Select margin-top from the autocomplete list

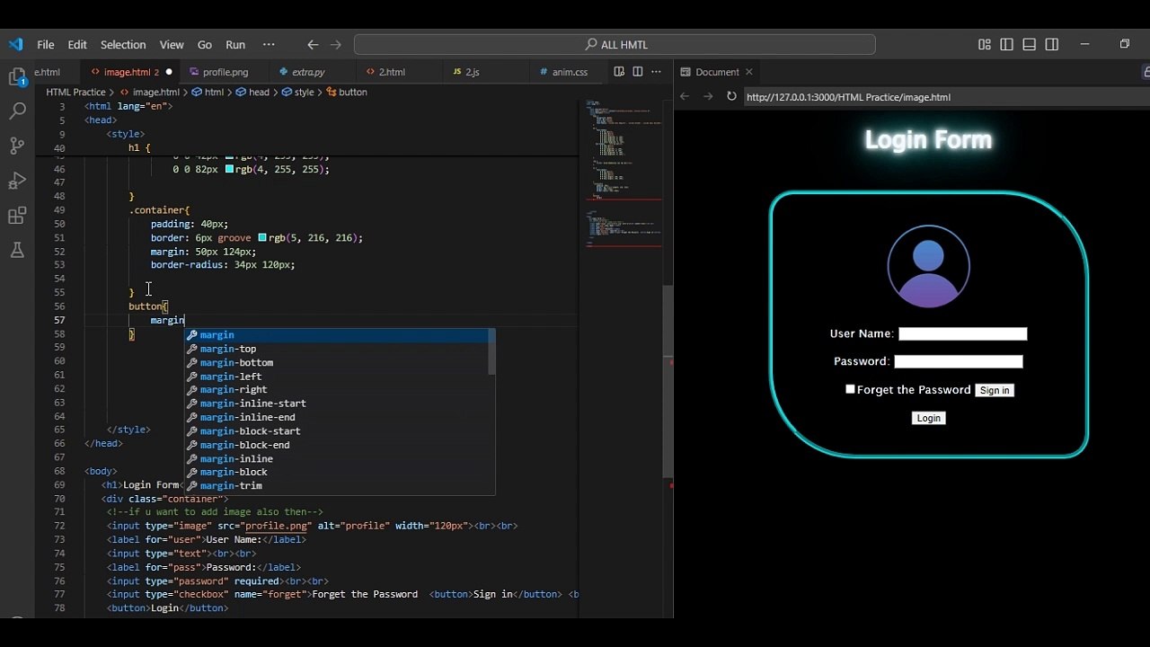pyautogui.click(x=228, y=349)
